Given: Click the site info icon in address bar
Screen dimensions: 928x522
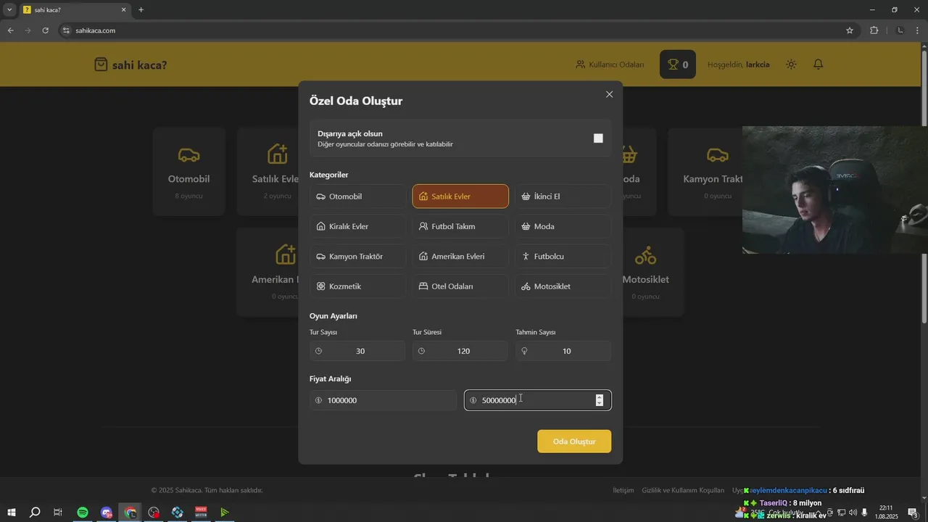Looking at the screenshot, I should coord(66,30).
